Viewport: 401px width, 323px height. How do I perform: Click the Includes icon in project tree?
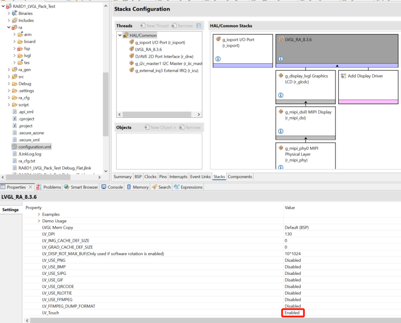pyautogui.click(x=14, y=20)
